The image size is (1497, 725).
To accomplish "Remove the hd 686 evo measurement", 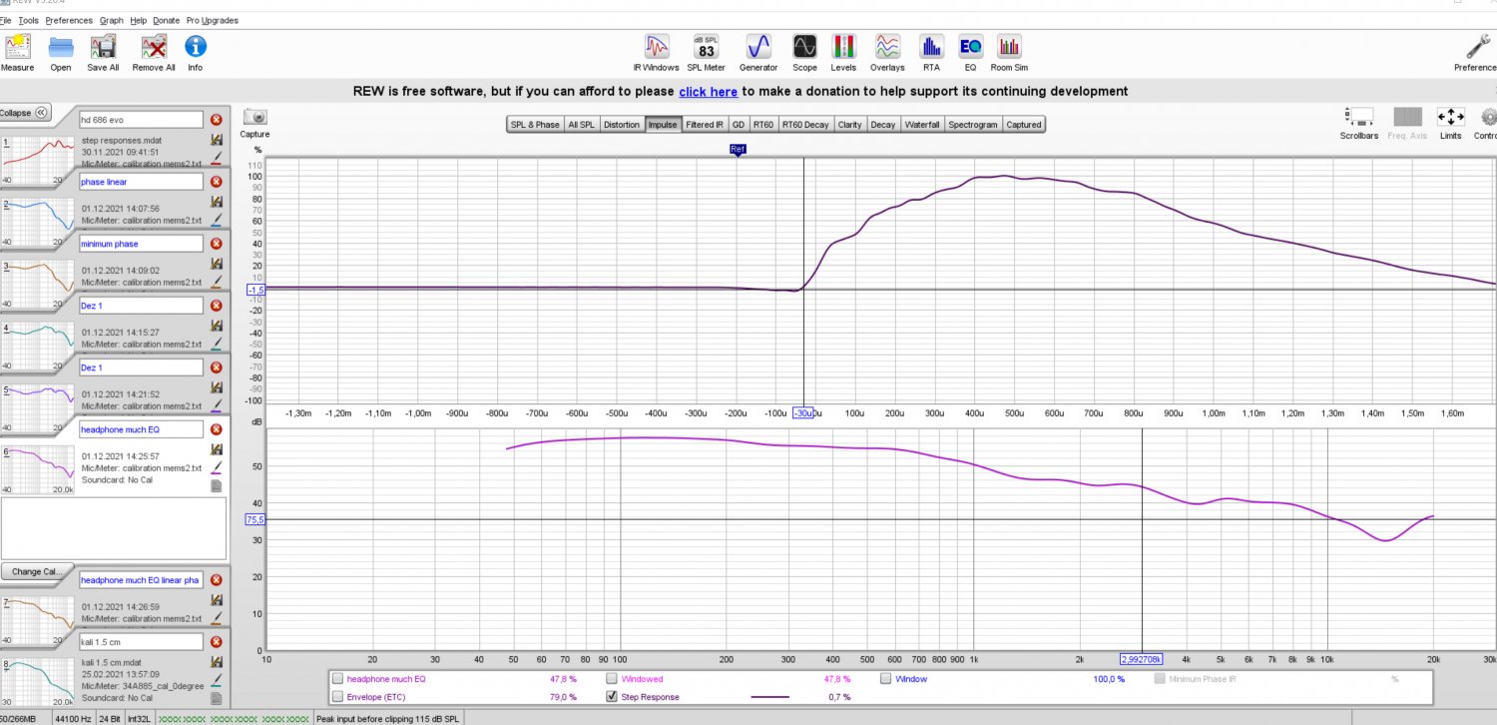I will pyautogui.click(x=216, y=120).
